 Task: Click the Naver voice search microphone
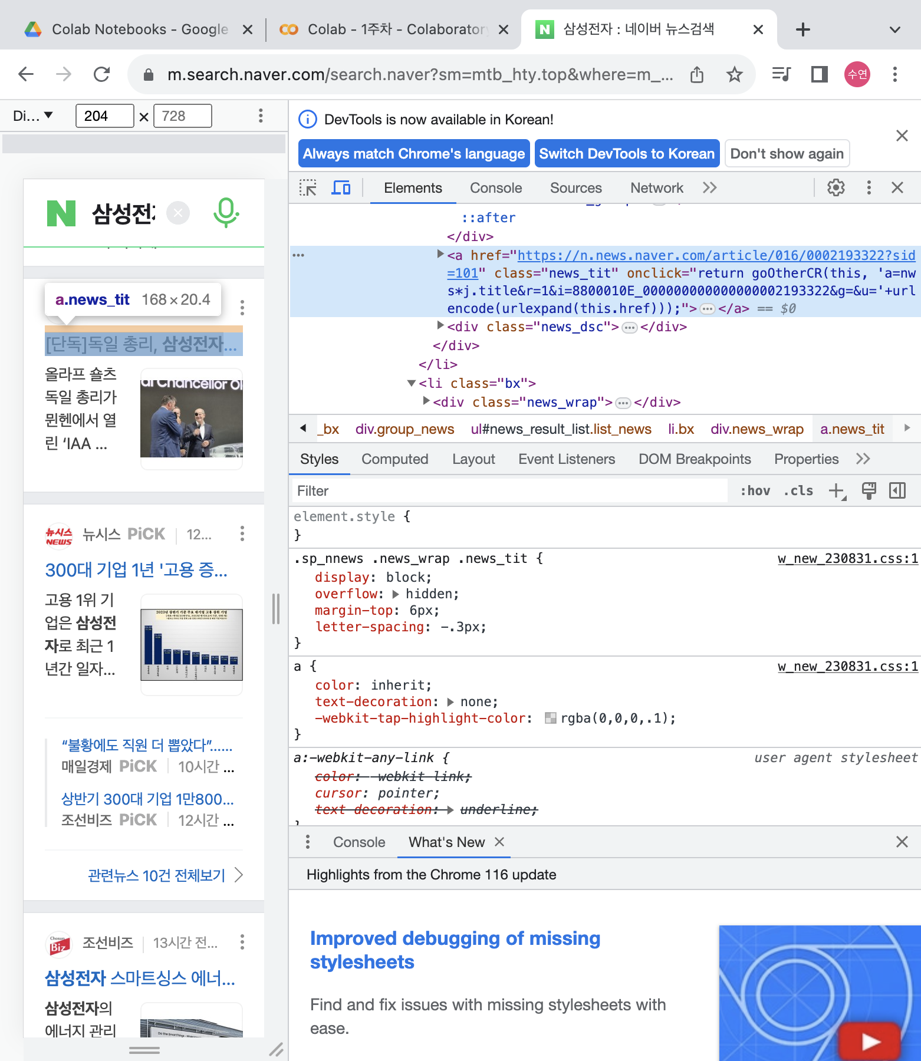pos(226,213)
